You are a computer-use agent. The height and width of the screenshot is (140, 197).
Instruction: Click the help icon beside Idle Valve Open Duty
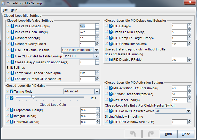[12, 32]
